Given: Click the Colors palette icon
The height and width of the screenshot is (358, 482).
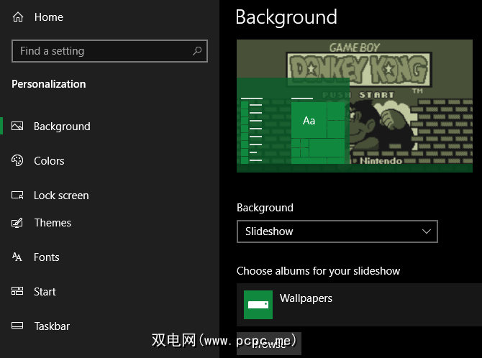Looking at the screenshot, I should (x=18, y=161).
